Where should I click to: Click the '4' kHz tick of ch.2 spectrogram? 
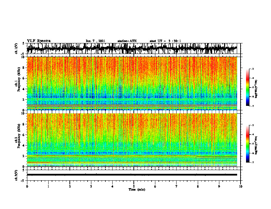point(24,145)
